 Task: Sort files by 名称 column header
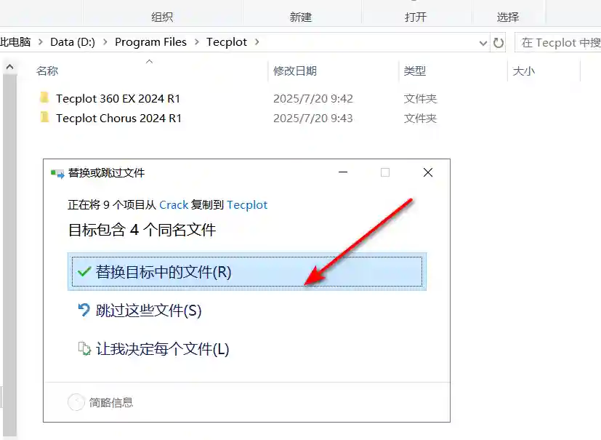click(47, 71)
